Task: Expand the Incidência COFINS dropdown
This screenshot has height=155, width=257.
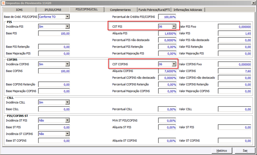Action: click(x=67, y=64)
